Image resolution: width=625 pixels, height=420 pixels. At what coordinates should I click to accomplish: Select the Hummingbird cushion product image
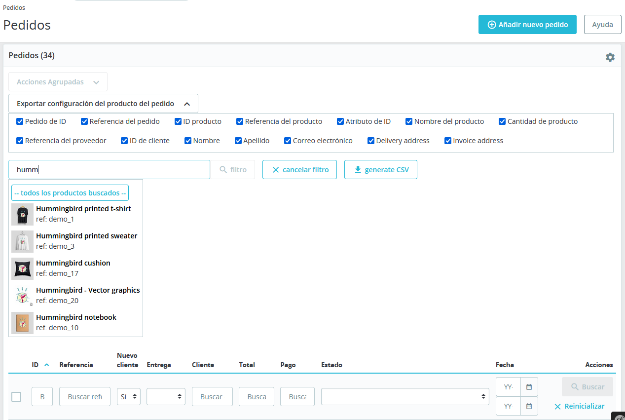pos(22,268)
